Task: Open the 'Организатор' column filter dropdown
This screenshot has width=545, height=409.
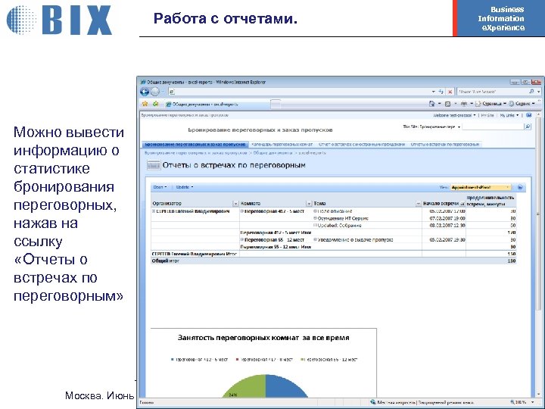Action: tap(235, 204)
